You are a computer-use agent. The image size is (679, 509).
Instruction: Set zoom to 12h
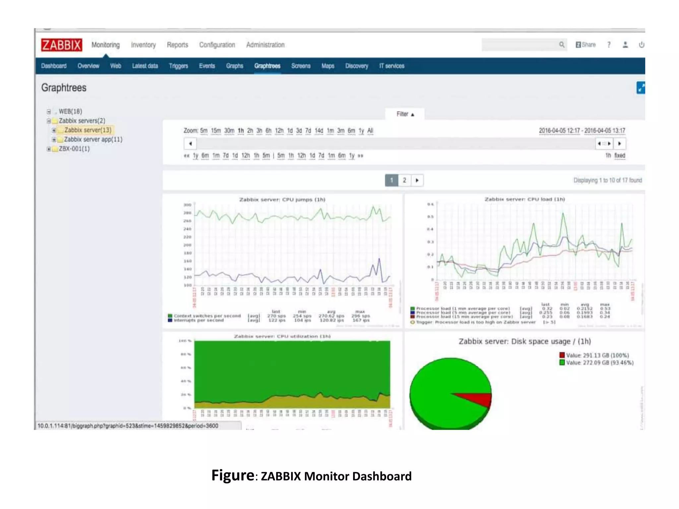pyautogui.click(x=279, y=131)
